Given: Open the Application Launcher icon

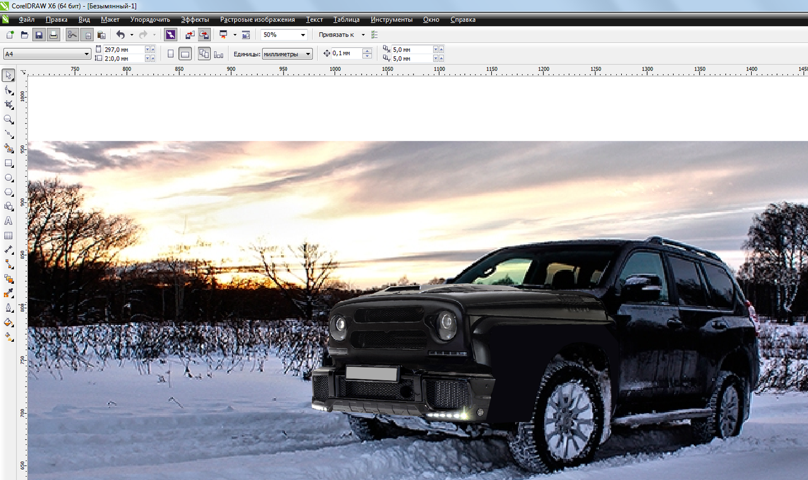Looking at the screenshot, I should (223, 35).
